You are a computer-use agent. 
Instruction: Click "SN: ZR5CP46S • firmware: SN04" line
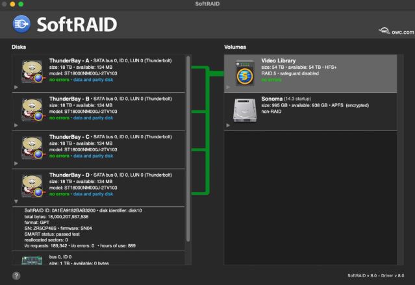[58, 229]
